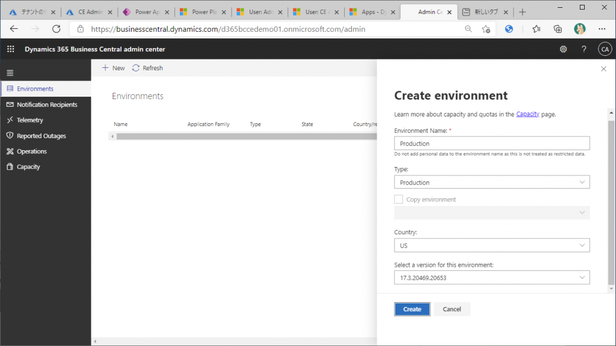Open the CA account avatar
Viewport: 616px width, 346px height.
point(605,49)
